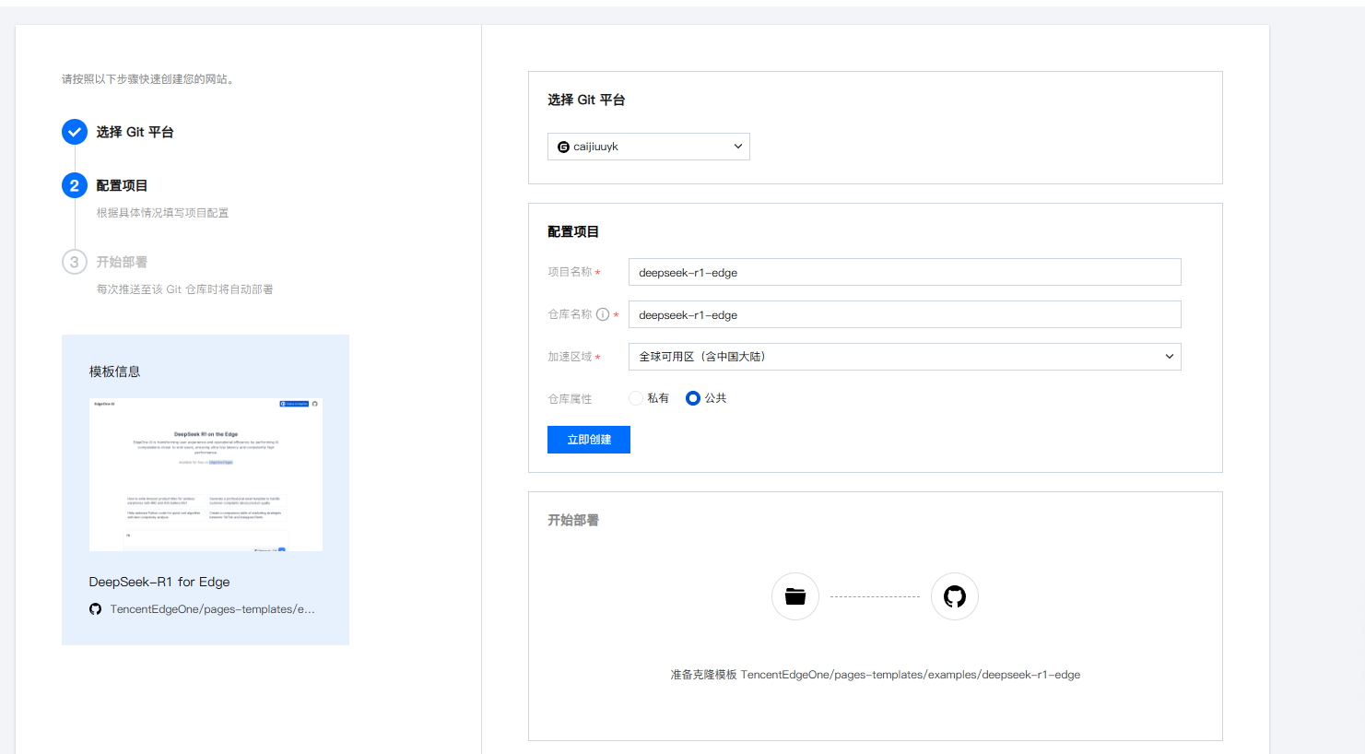Click the step 1 checkmark circle icon
The height and width of the screenshot is (754, 1365).
[75, 132]
